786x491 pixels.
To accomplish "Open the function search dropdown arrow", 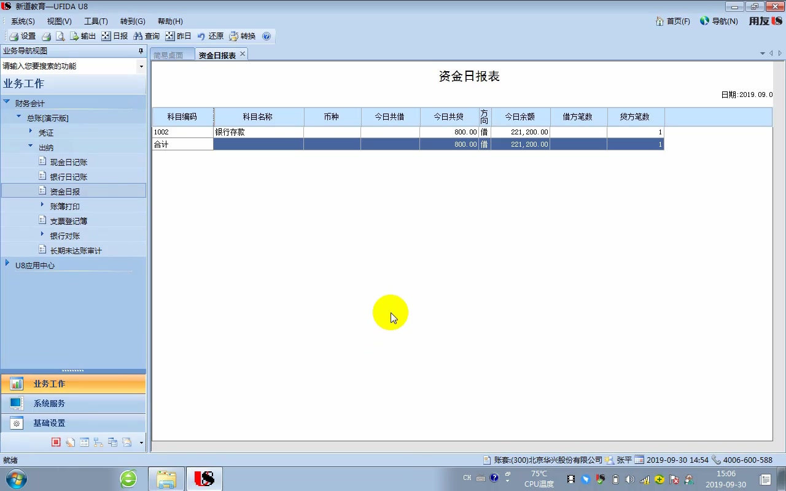I will pos(141,66).
